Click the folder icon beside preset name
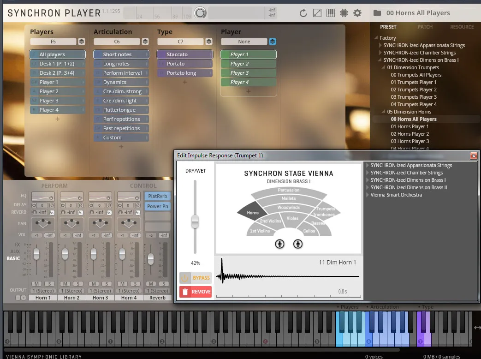The width and height of the screenshot is (481, 359). (377, 13)
